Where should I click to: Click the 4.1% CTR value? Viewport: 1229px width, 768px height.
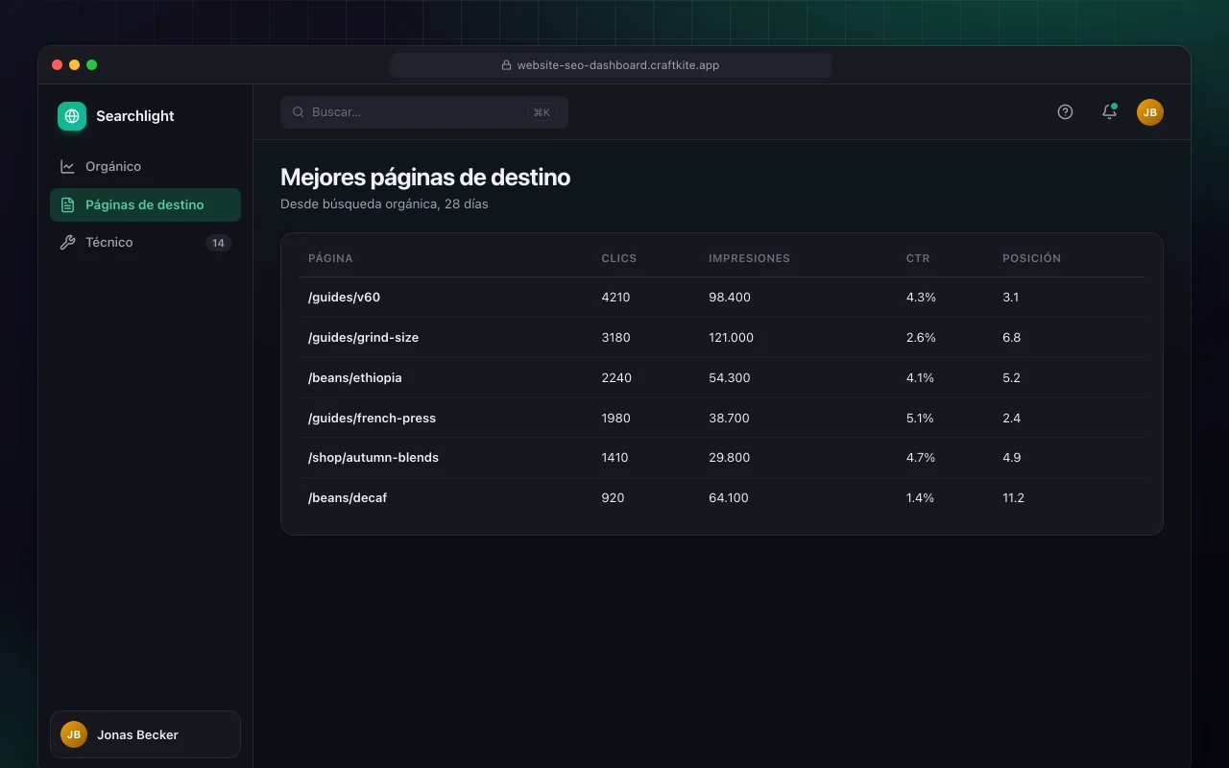(x=920, y=378)
